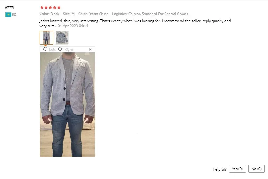
Task: Click the fifth red rating star
Action: coord(59,7)
